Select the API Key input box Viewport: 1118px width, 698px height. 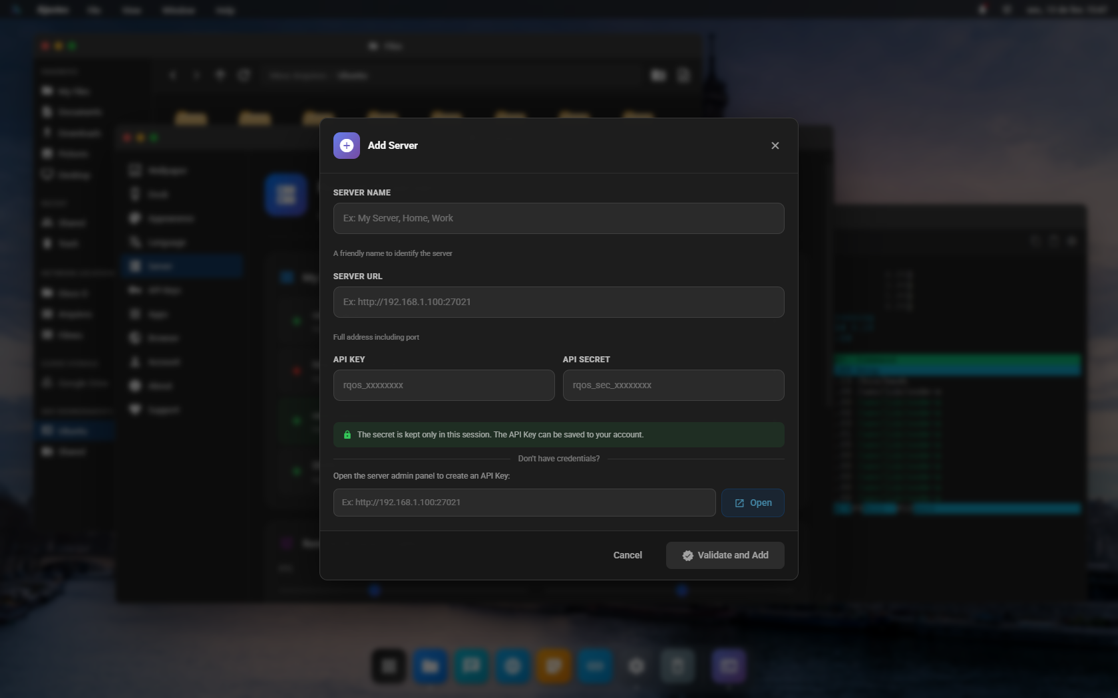444,385
